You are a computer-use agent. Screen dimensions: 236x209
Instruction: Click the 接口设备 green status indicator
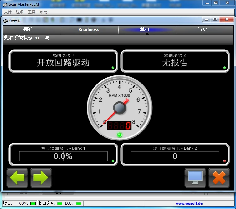click(x=59, y=204)
